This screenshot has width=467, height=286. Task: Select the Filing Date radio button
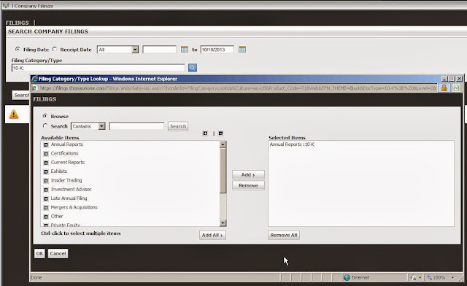(x=18, y=49)
